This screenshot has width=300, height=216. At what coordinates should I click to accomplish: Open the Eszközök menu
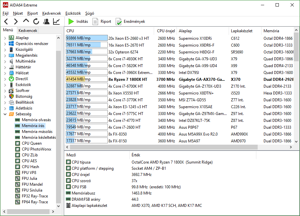[73, 13]
